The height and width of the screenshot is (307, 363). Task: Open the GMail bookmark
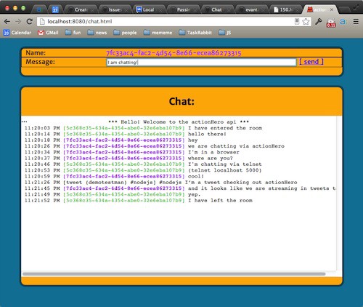point(48,33)
